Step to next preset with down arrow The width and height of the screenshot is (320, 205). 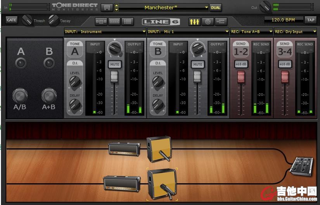tap(116, 10)
